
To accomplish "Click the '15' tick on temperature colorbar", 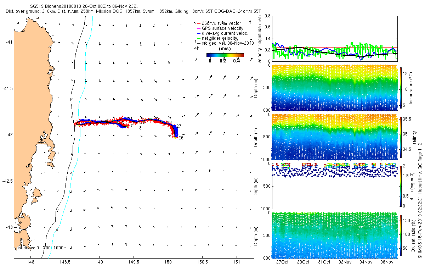I will coord(405,74).
